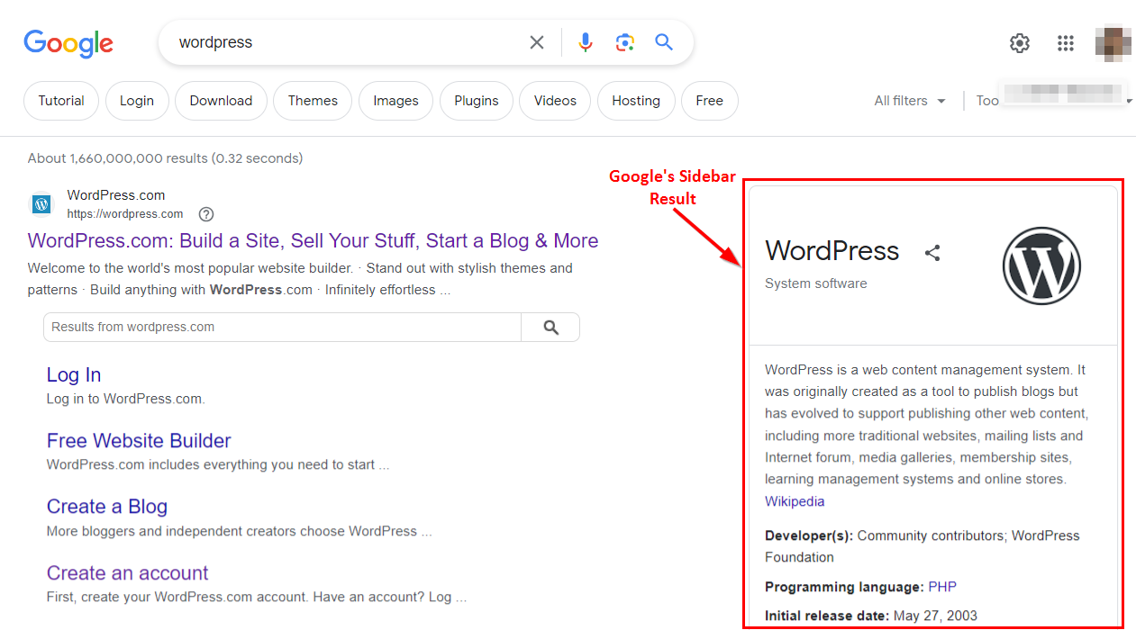Click the PHP programming language link

coord(942,587)
